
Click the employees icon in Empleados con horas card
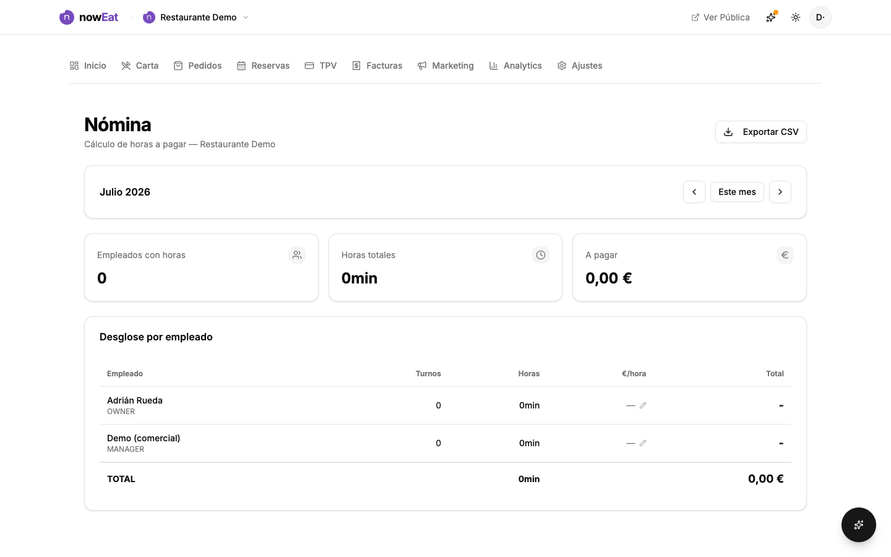point(297,255)
